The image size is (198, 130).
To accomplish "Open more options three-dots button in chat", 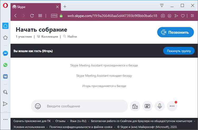I will [172, 106].
